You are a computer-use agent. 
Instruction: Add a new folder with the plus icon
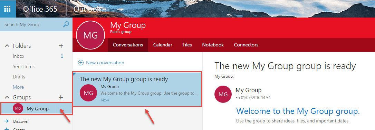[61, 46]
